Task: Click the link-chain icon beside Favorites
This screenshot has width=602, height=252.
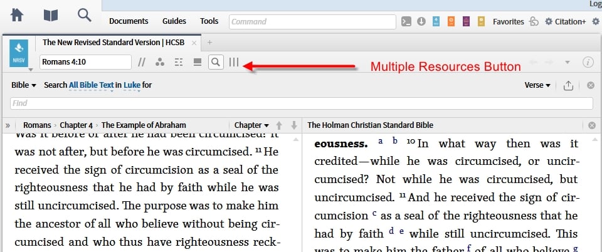Action: (x=534, y=21)
